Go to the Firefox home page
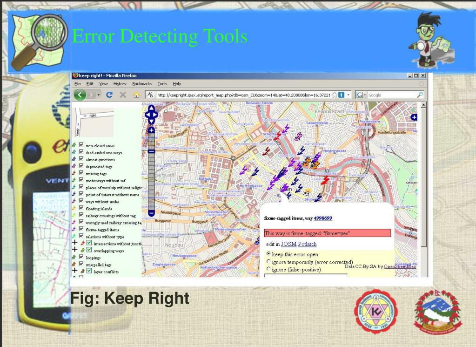 coord(136,95)
